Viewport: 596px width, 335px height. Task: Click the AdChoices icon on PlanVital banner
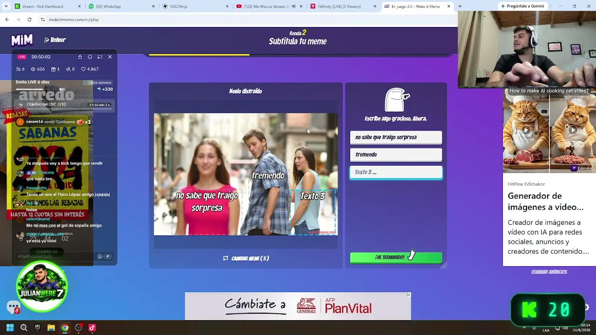tap(408, 295)
